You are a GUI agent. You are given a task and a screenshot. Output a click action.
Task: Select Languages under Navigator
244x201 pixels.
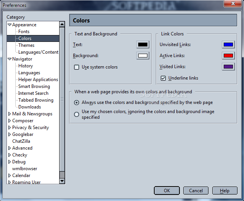29,73
